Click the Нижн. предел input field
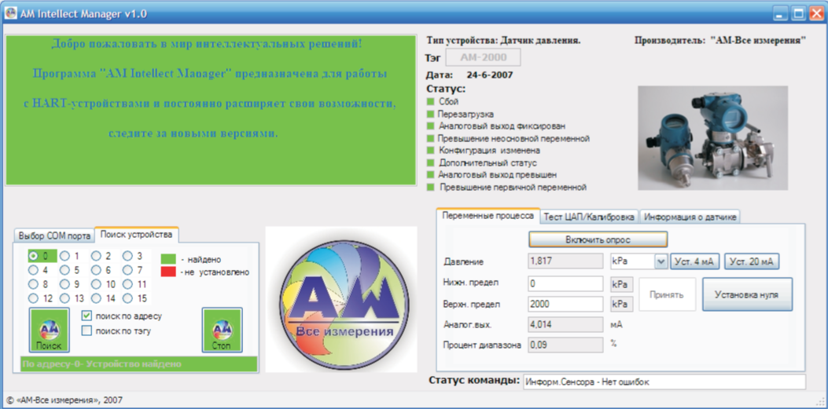 click(x=565, y=283)
